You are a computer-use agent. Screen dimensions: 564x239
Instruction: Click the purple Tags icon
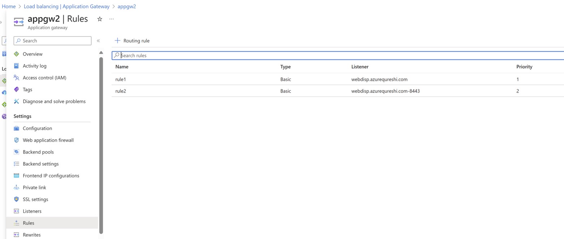pyautogui.click(x=16, y=89)
